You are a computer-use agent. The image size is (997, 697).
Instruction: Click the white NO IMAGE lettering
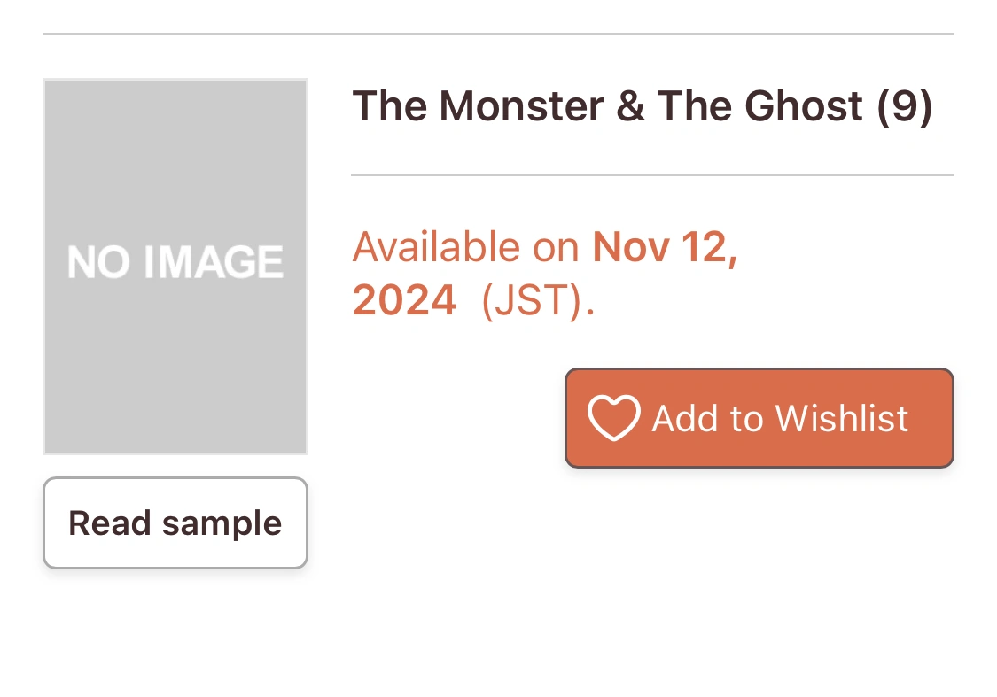pyautogui.click(x=175, y=263)
